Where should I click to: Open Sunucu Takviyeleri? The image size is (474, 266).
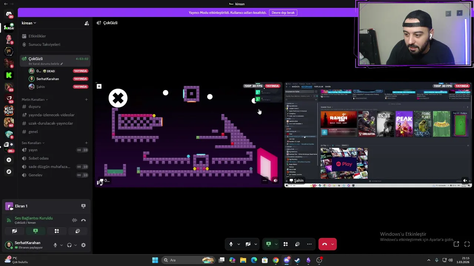(x=55, y=44)
